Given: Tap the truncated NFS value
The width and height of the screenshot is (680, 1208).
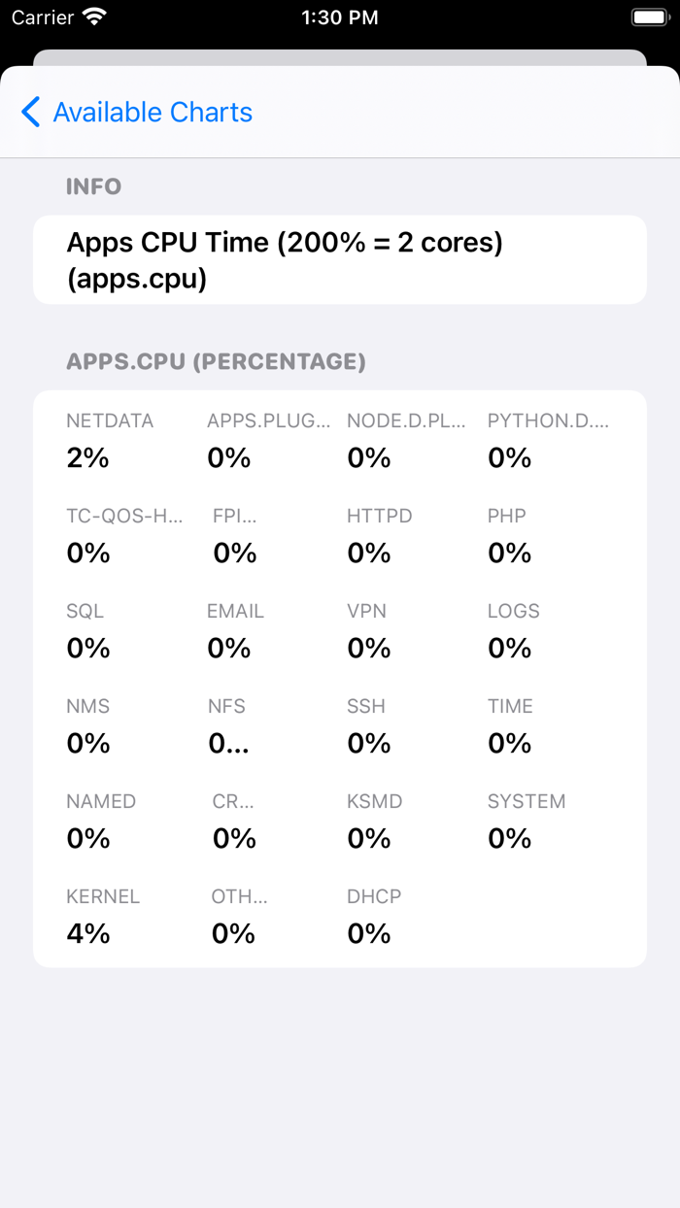Looking at the screenshot, I should pyautogui.click(x=228, y=744).
